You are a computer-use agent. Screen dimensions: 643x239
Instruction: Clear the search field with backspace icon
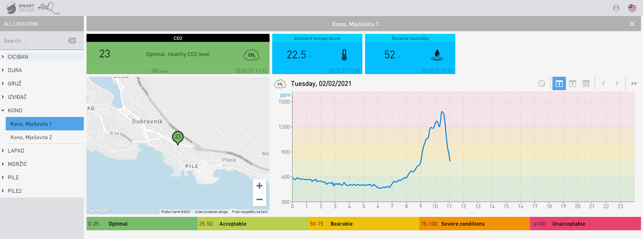[x=72, y=41]
